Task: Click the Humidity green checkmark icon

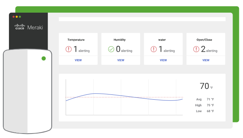Action: point(111,49)
